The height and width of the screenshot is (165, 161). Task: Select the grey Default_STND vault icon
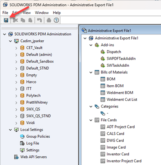tap(22, 68)
